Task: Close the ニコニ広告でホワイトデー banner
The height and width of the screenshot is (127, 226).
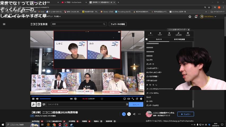Action: (x=188, y=30)
